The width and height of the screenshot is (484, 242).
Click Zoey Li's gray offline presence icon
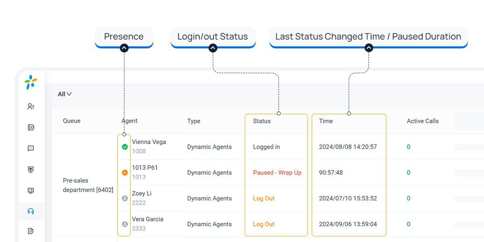click(x=125, y=198)
